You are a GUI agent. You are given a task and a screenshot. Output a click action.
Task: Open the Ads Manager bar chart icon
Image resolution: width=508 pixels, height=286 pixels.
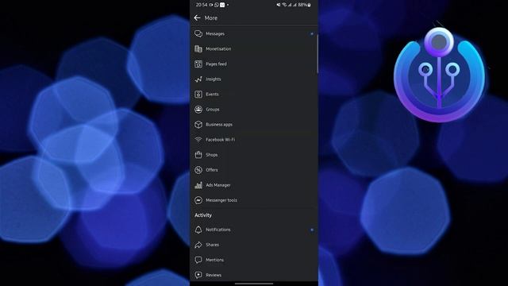(x=198, y=185)
